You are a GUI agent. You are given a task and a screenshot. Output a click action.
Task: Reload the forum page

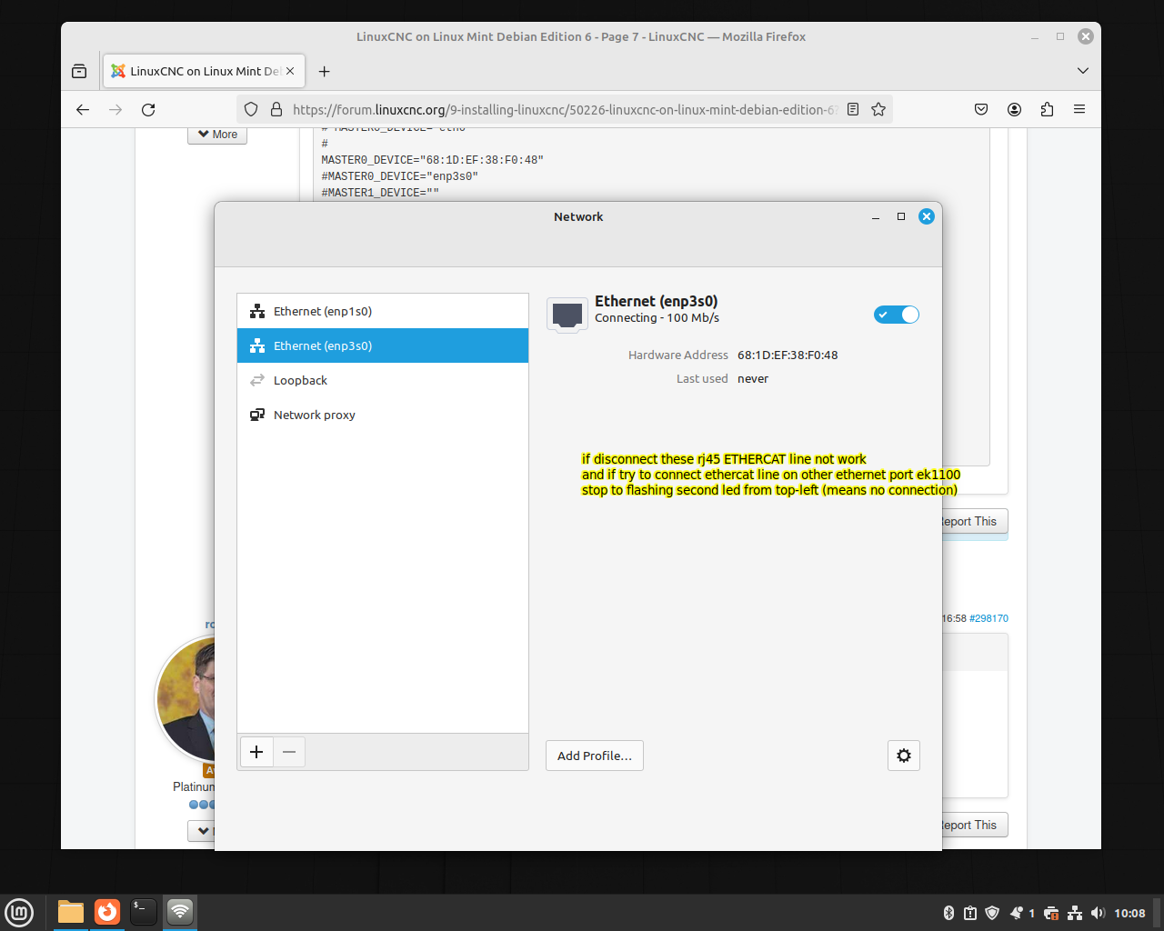(148, 109)
